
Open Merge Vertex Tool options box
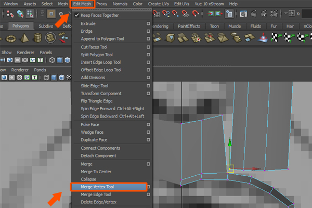pyautogui.click(x=148, y=187)
